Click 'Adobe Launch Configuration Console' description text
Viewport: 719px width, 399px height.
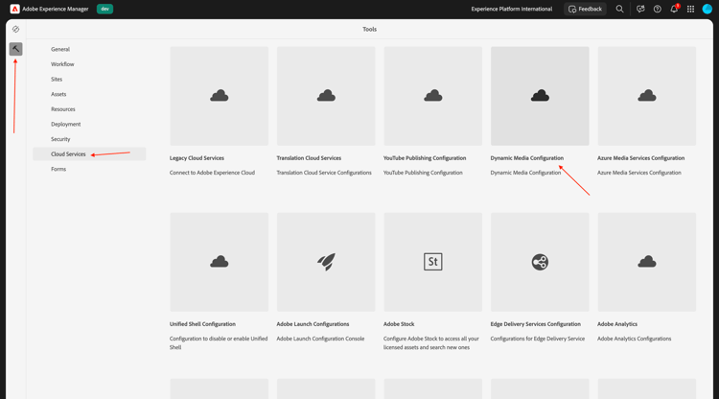click(320, 339)
